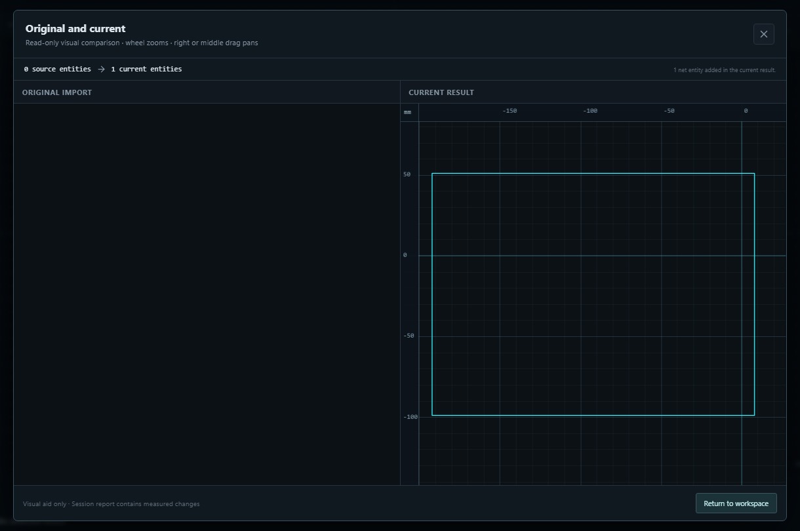Screen dimensions: 800x531
Task: Click the 0 top ruler label
Action: [746, 111]
